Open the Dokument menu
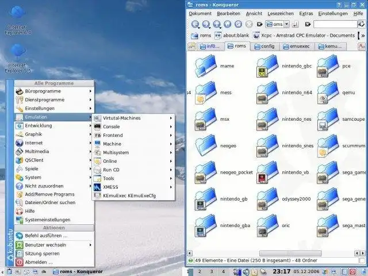 coord(200,14)
